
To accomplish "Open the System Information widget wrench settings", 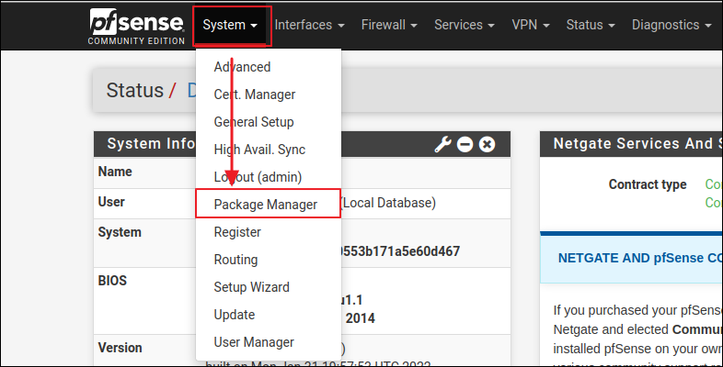I will tap(442, 144).
